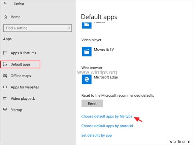Click the Offline maps map icon
194x145 pixels.
(5, 76)
